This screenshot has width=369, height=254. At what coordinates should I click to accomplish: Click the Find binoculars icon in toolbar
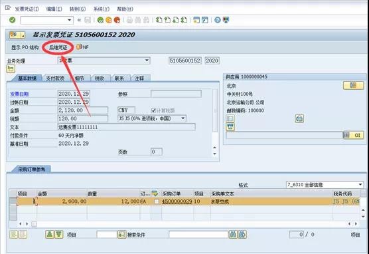pyautogui.click(x=138, y=20)
